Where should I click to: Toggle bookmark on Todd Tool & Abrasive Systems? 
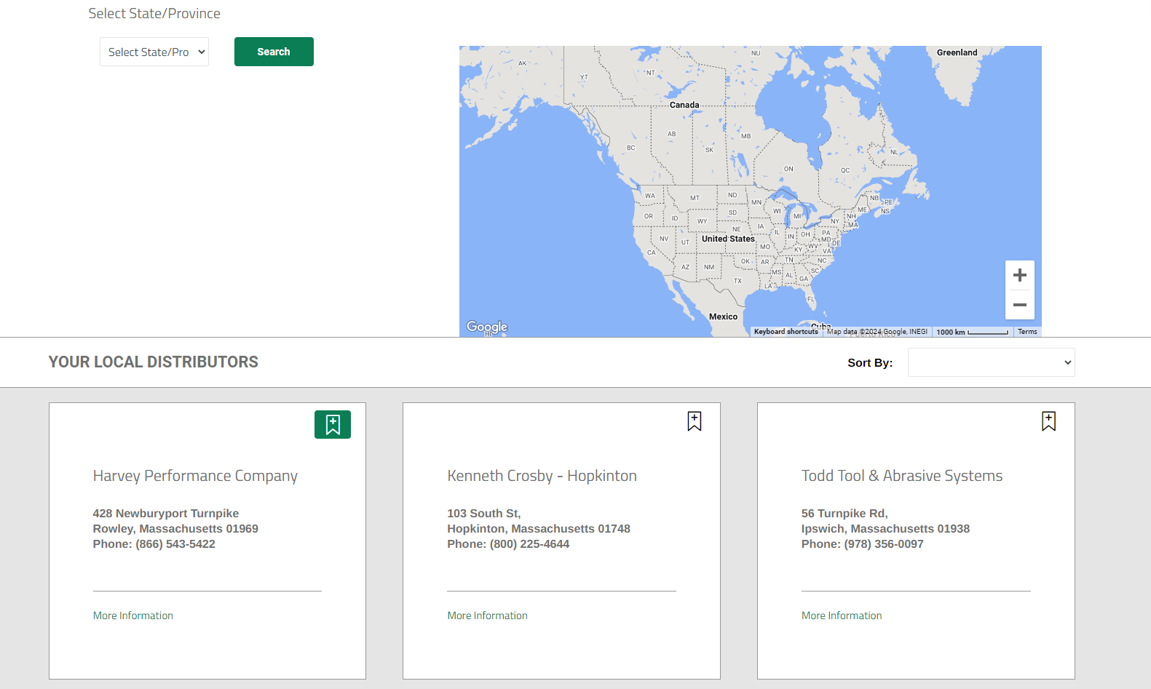pyautogui.click(x=1048, y=421)
